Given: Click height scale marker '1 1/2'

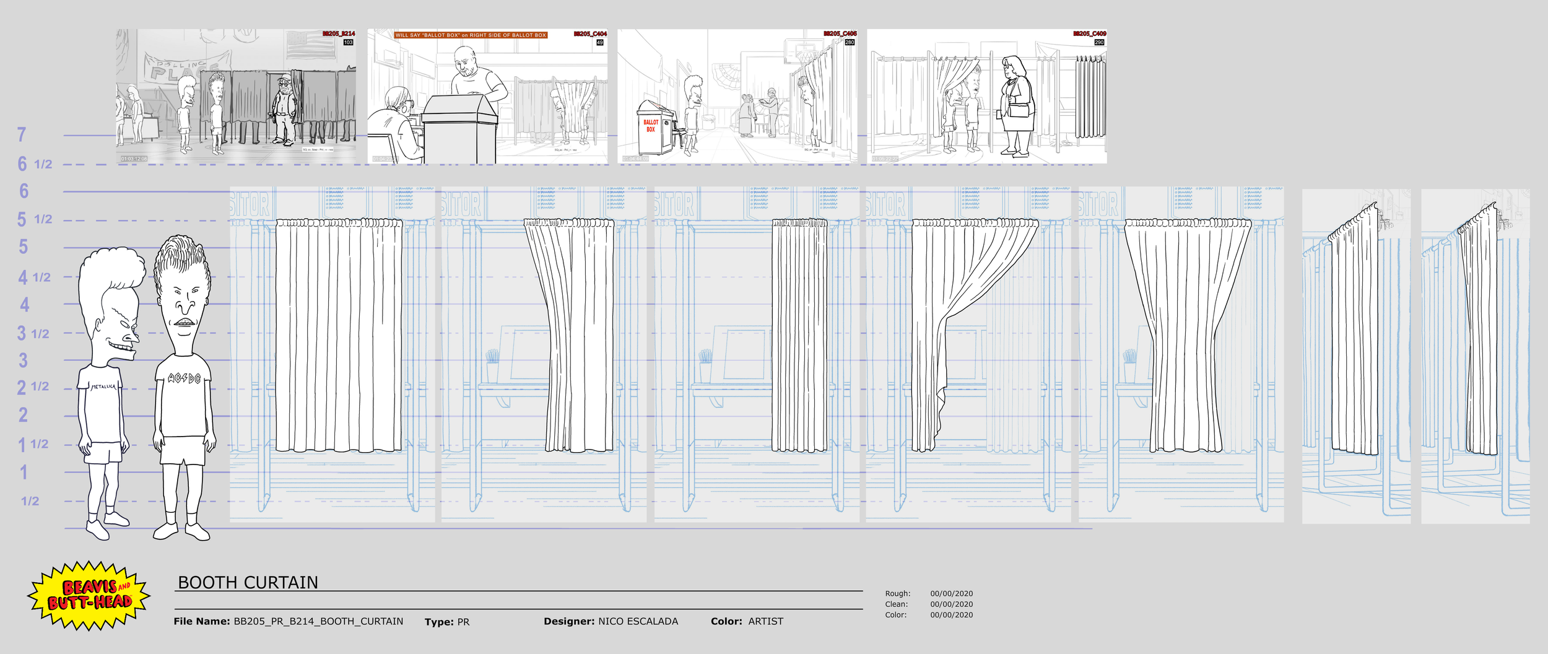Looking at the screenshot, I should (33, 444).
